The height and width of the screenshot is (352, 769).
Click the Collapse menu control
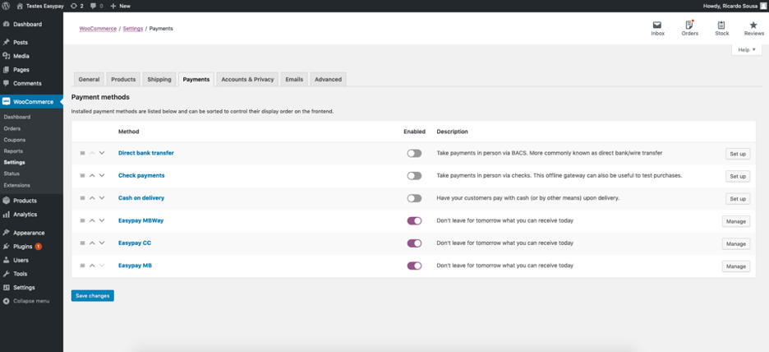pyautogui.click(x=31, y=301)
